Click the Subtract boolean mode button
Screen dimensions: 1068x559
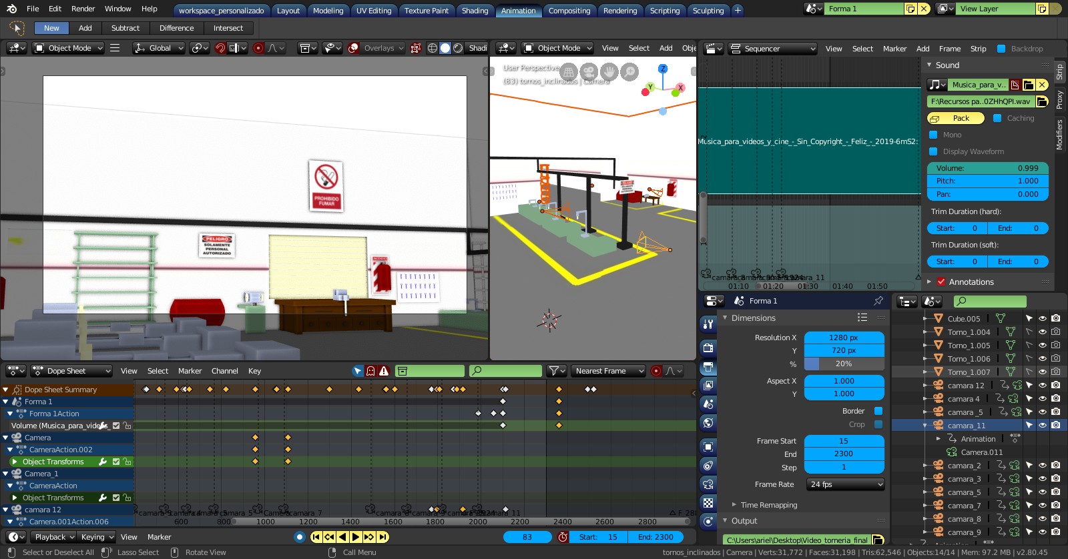(x=125, y=28)
